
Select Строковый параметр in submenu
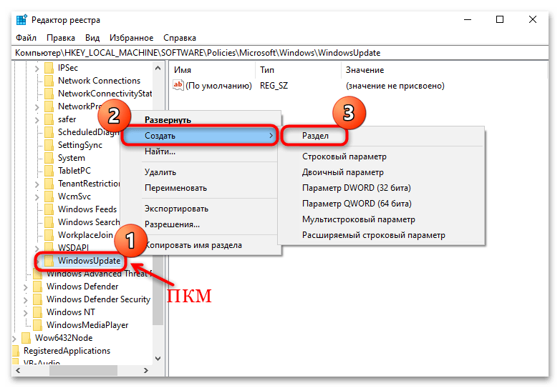(x=382, y=156)
